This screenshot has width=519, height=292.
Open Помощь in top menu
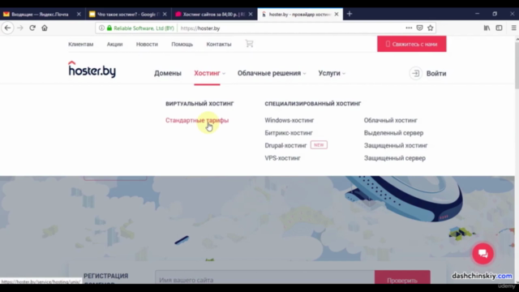click(182, 44)
